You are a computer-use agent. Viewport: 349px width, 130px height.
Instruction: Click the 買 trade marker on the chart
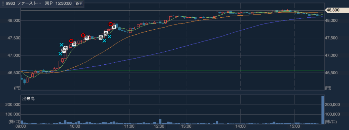point(114,27)
